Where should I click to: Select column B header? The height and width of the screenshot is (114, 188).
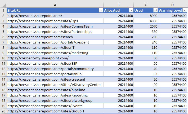click(x=118, y=5)
